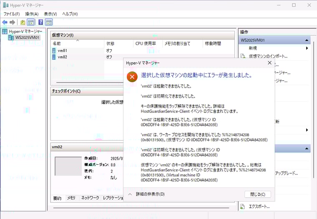Screen dimensions: 317x219
Task: Click the Up one level folder icon
Action: click(x=23, y=22)
